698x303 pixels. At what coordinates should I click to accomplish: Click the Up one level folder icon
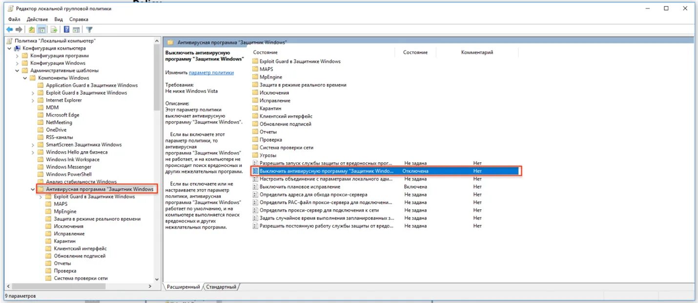click(x=32, y=30)
